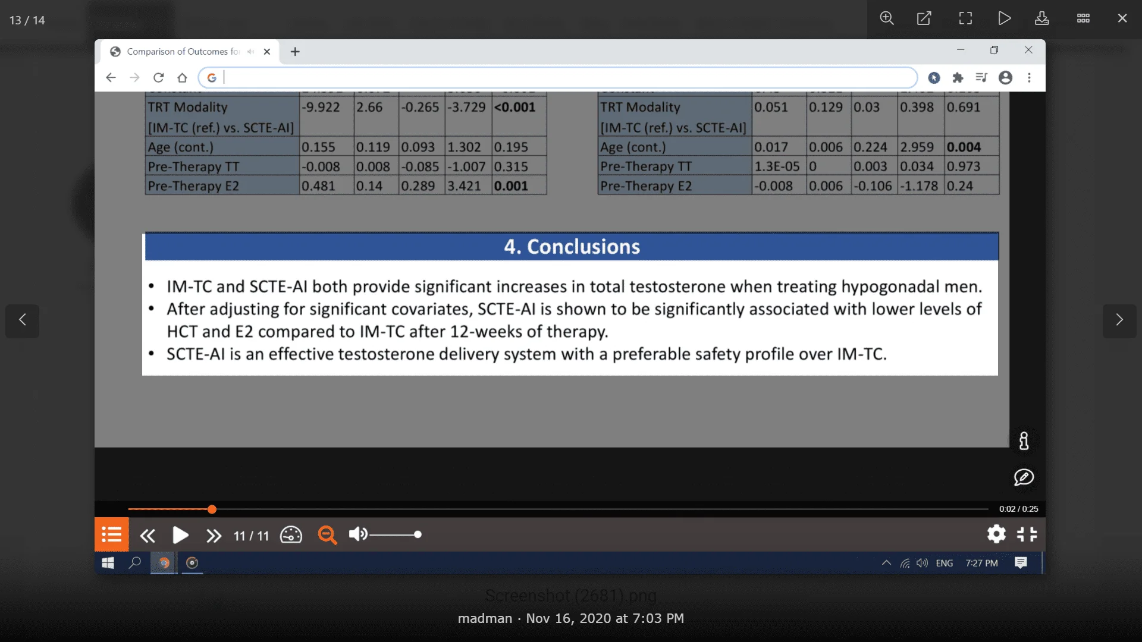This screenshot has width=1142, height=642.
Task: Close the image viewer overlay
Action: point(1122,18)
